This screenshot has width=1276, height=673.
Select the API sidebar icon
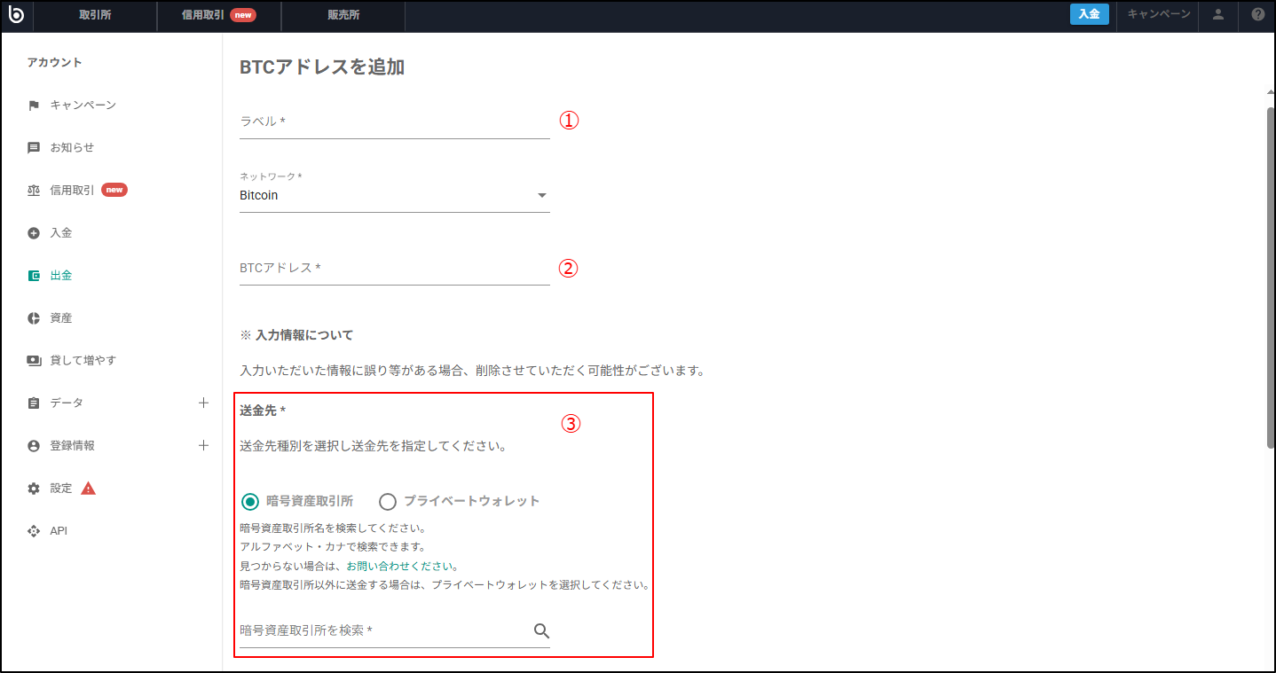[34, 530]
